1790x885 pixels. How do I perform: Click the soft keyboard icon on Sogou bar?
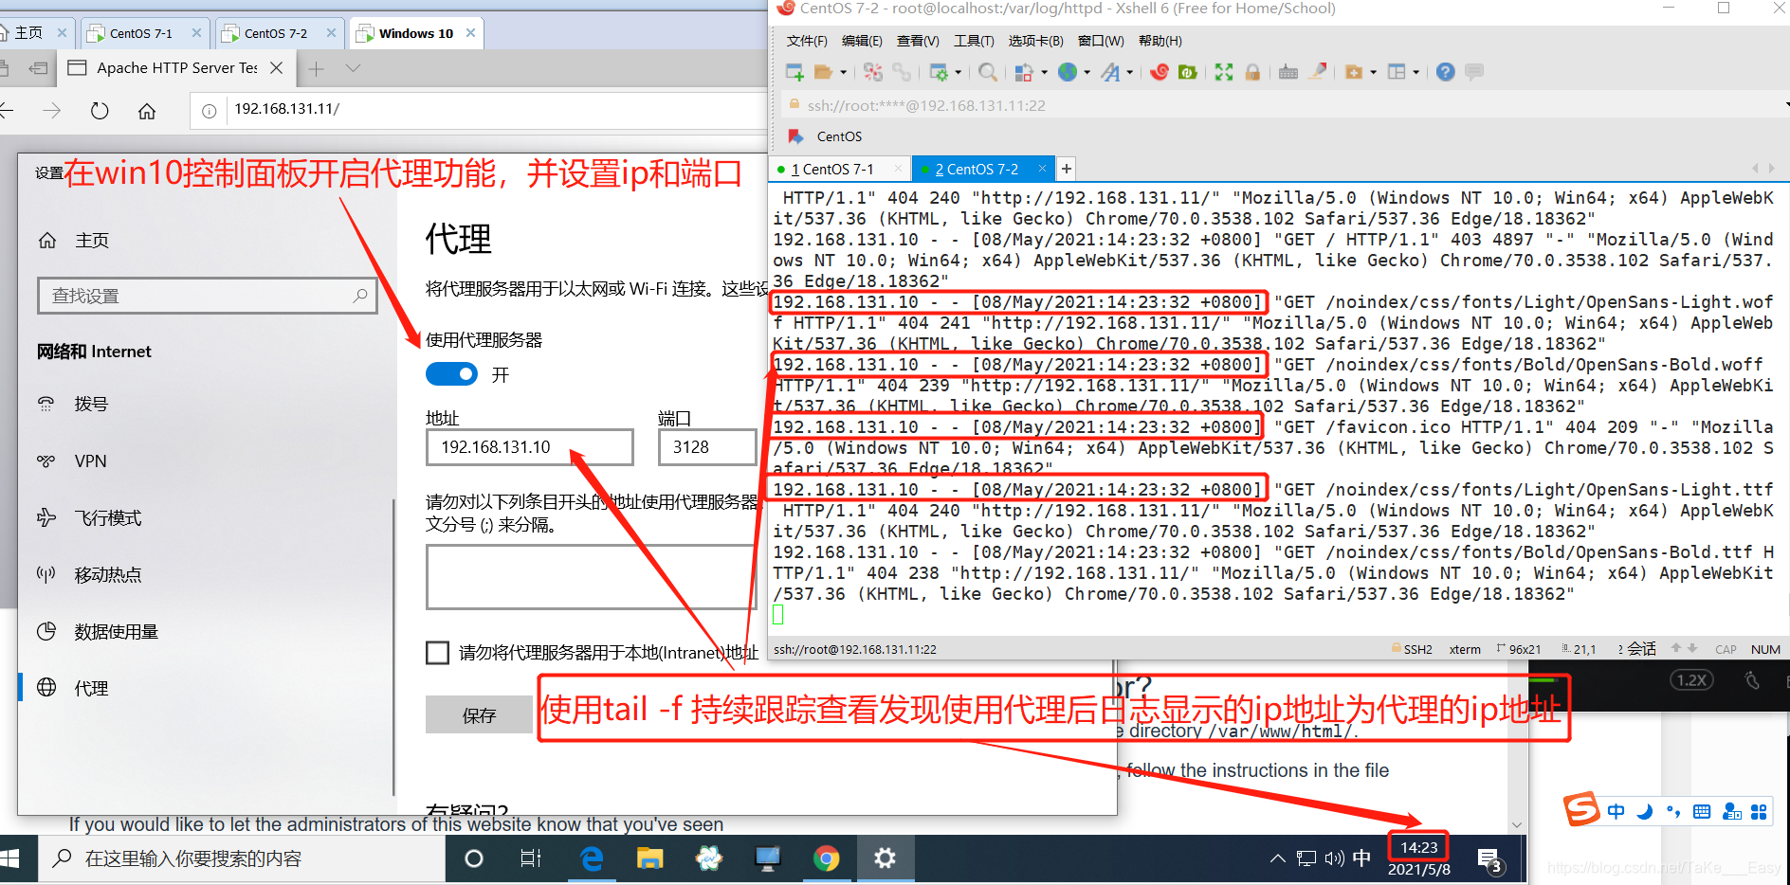(1702, 811)
